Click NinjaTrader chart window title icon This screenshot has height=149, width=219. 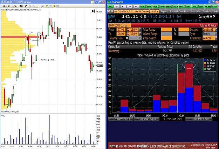tap(2, 2)
